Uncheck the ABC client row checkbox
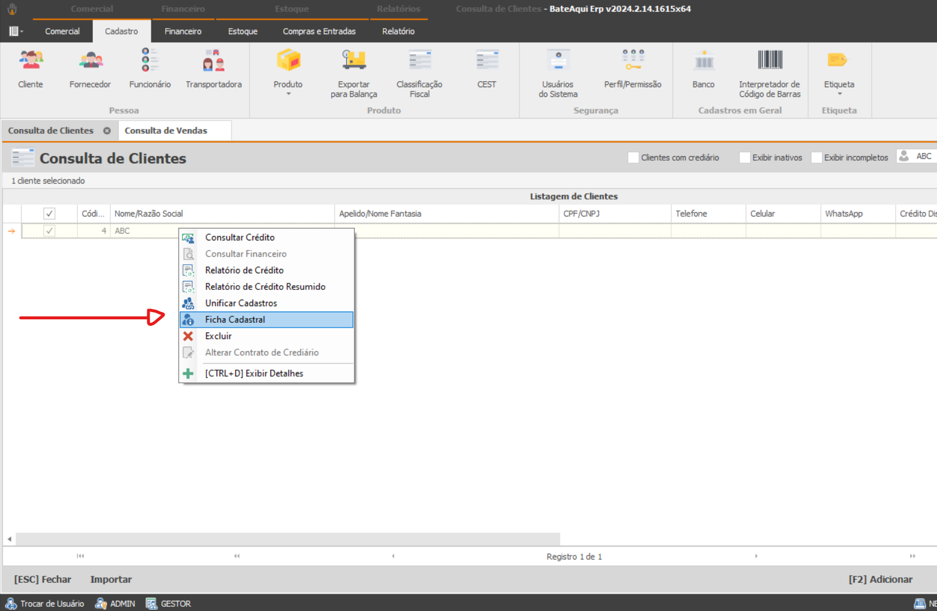This screenshot has width=937, height=611. [x=49, y=231]
